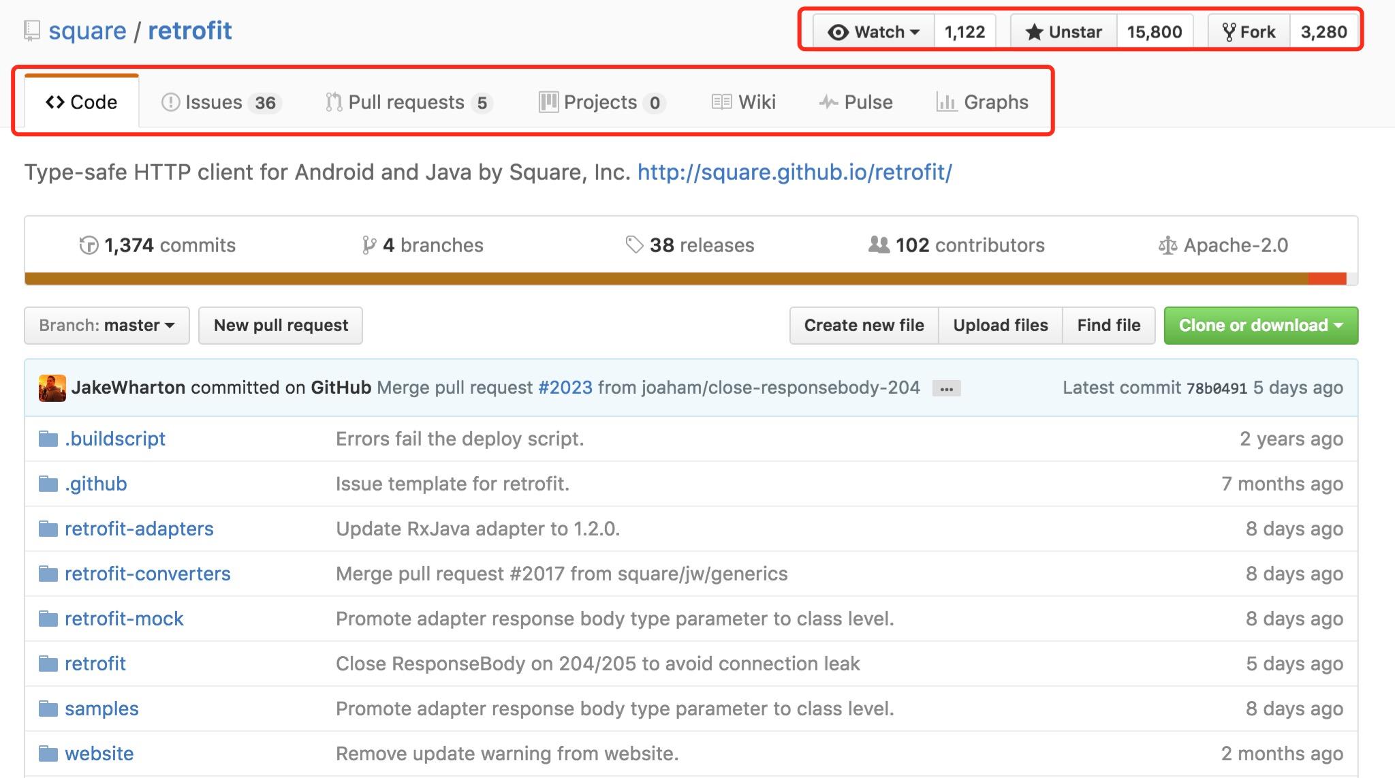The height and width of the screenshot is (778, 1395).
Task: Click the New pull request button
Action: point(280,325)
